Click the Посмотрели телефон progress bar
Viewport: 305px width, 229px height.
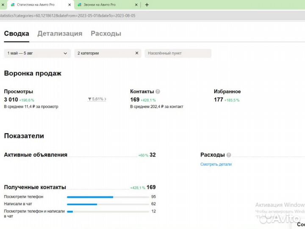[108, 197]
